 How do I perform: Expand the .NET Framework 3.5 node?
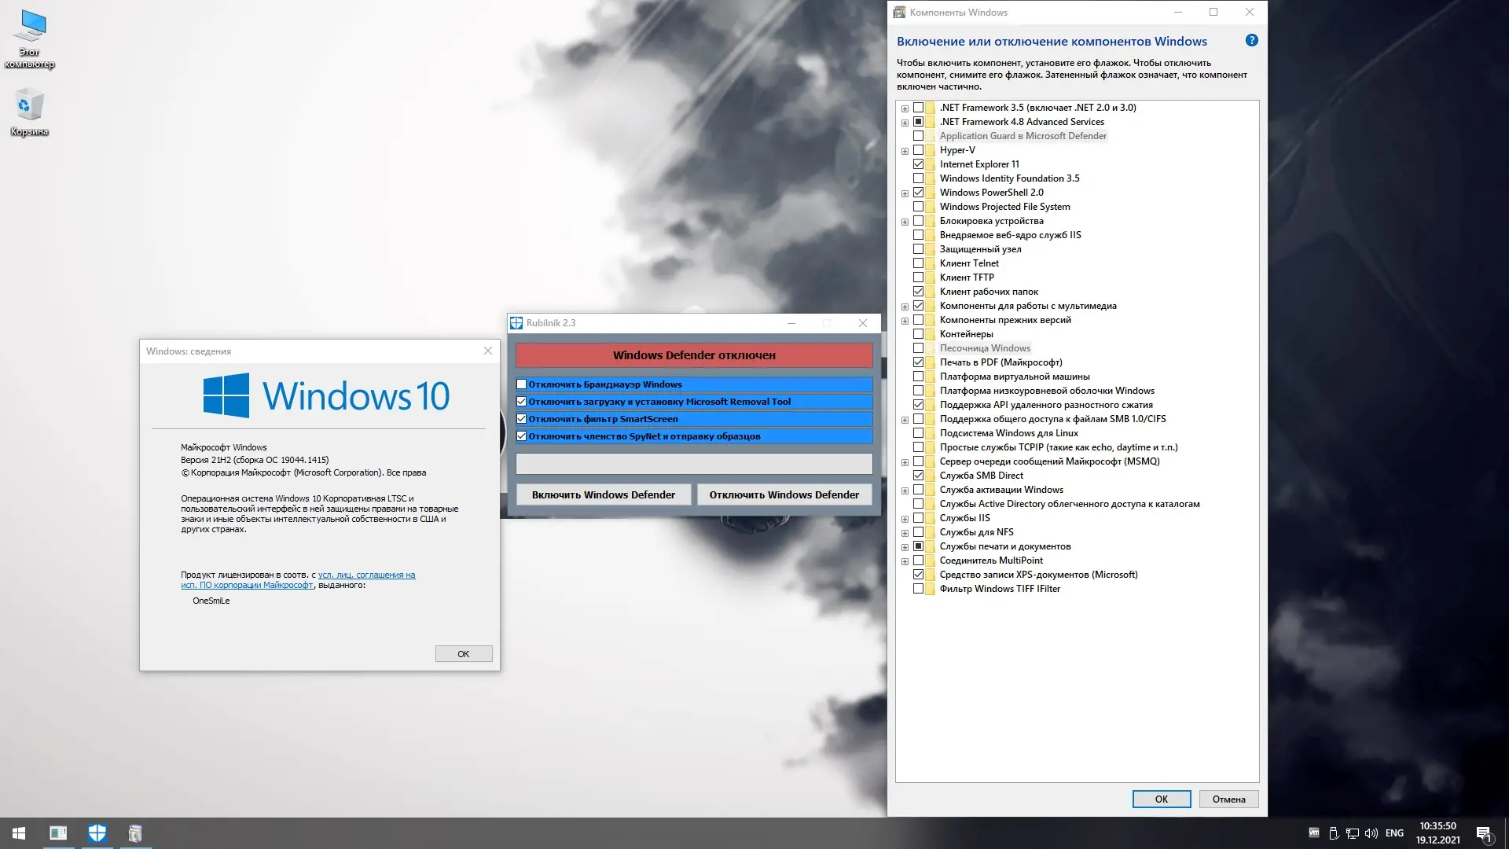(905, 108)
